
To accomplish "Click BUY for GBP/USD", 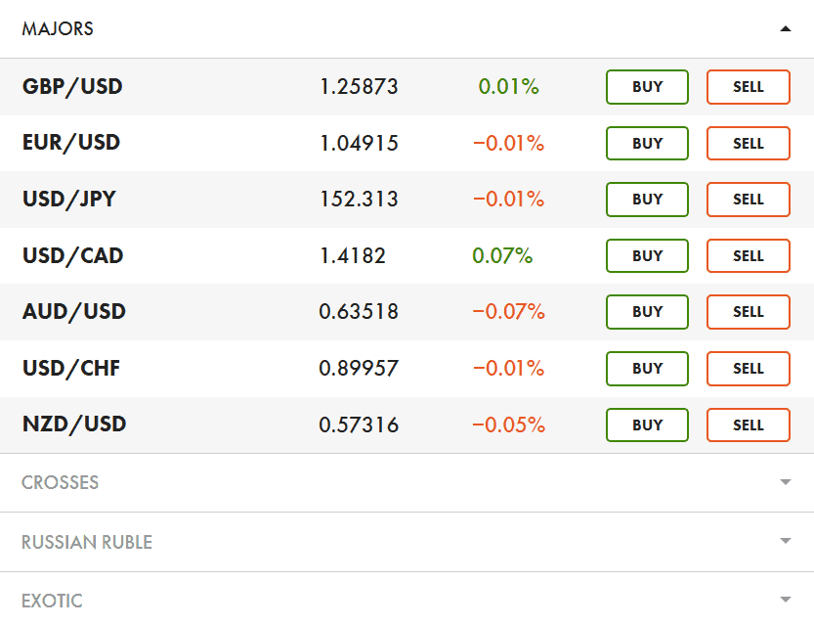I will pos(647,87).
